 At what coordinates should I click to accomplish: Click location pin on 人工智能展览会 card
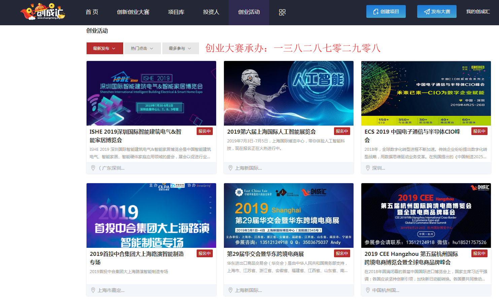231,168
